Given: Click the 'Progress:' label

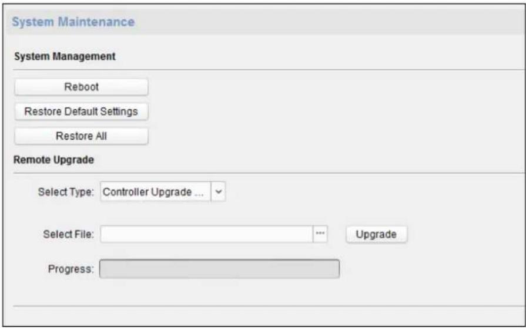Looking at the screenshot, I should (71, 269).
